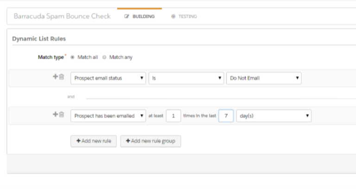Click the Barracuda Spam Bounce Check title
Image resolution: width=356 pixels, height=189 pixels.
point(62,16)
